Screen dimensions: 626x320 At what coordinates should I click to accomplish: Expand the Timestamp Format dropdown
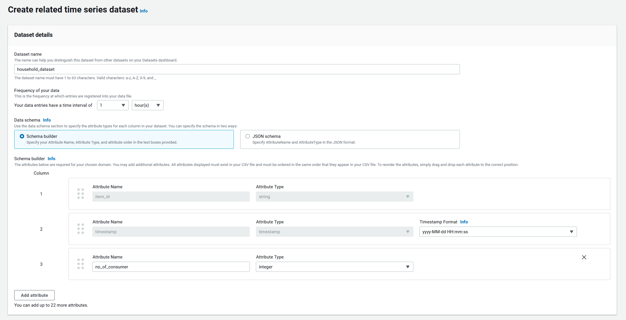pyautogui.click(x=498, y=232)
